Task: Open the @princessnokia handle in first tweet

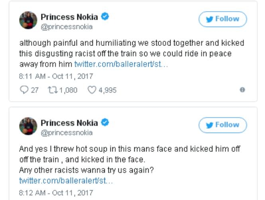Action: (x=67, y=27)
